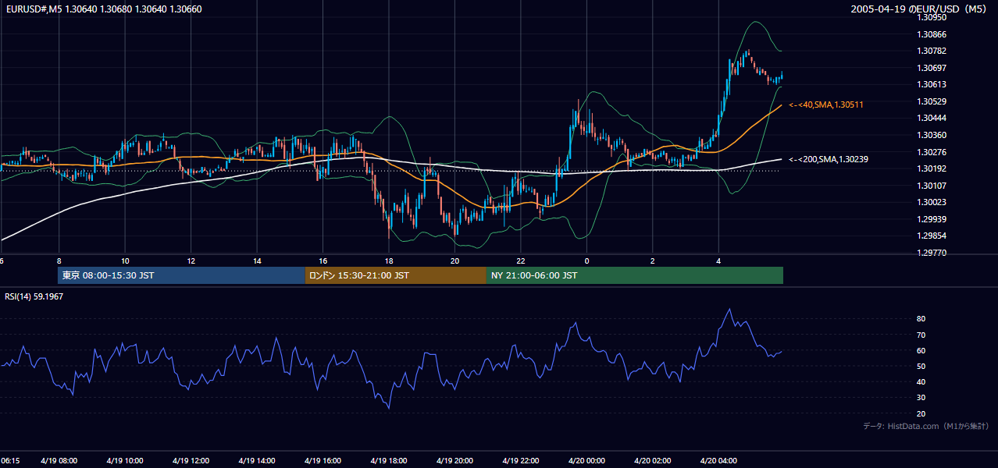Click the RSI scale level 80
998x468 pixels.
[x=921, y=319]
